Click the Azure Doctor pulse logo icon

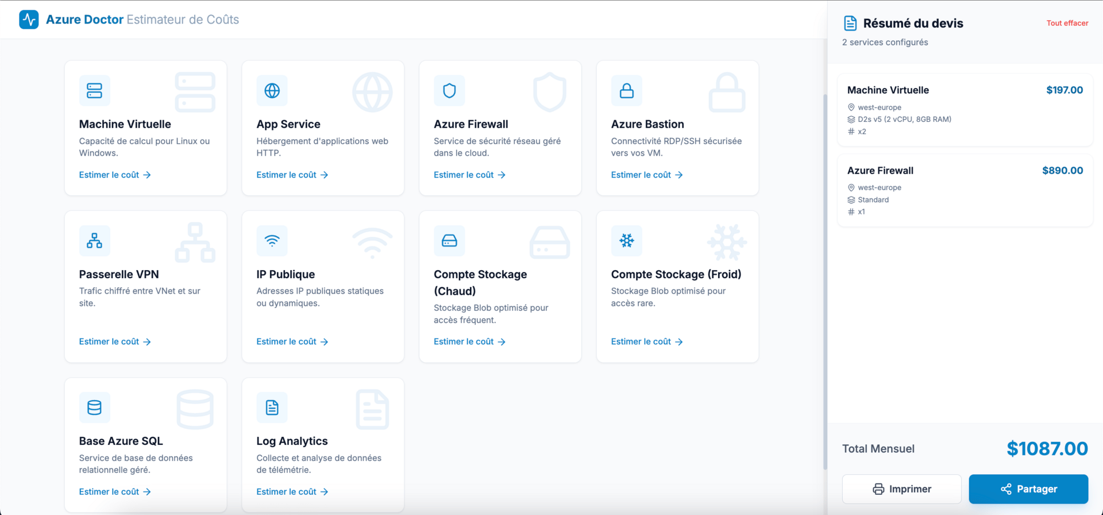[x=29, y=20]
